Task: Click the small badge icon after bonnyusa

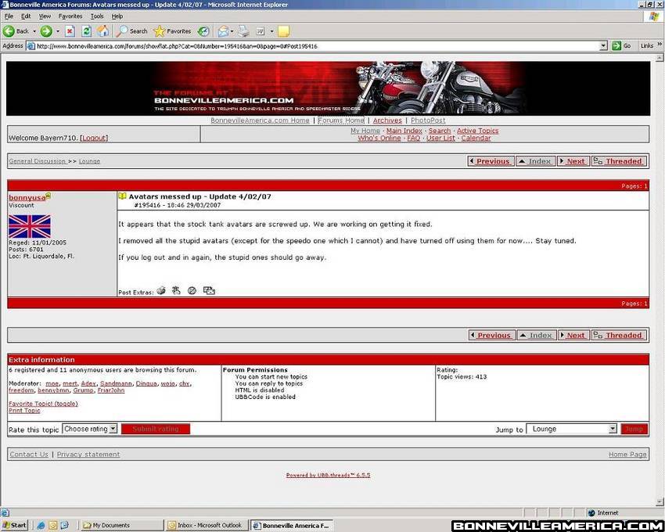Action: (49, 196)
